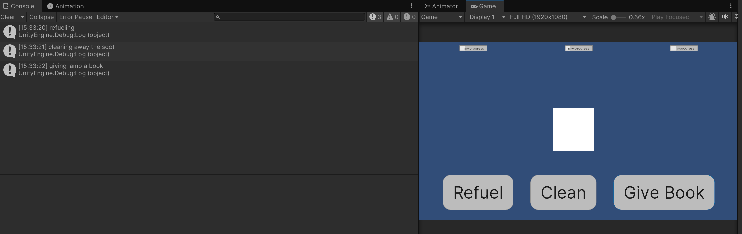The height and width of the screenshot is (234, 742).
Task: Open Game panel three-dot options menu
Action: click(x=731, y=6)
